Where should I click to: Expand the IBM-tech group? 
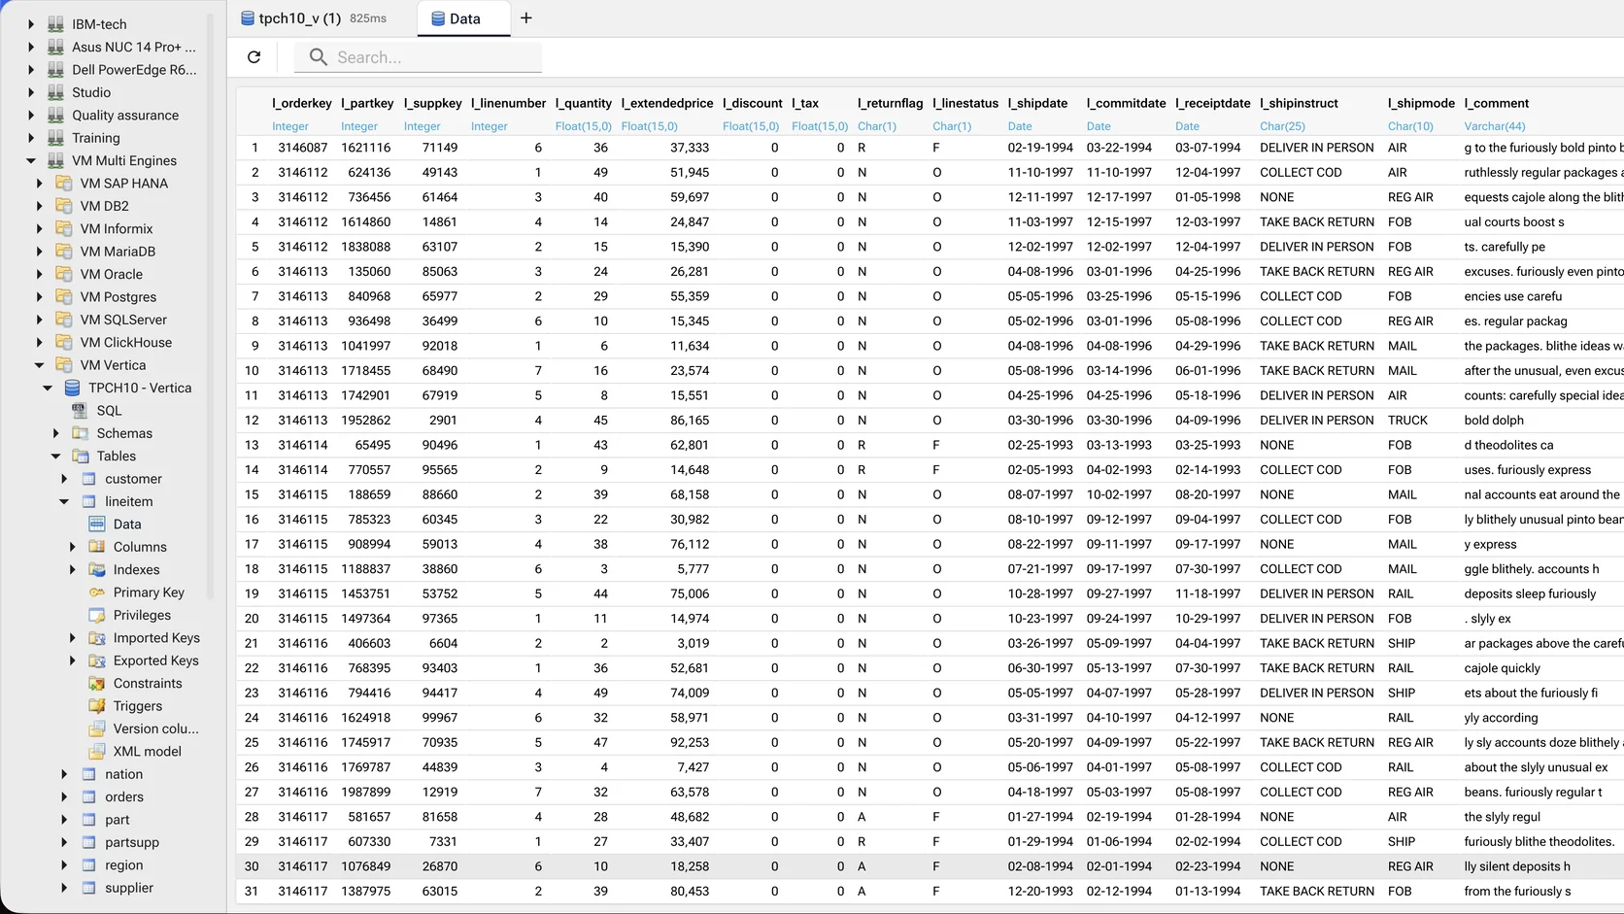[31, 24]
